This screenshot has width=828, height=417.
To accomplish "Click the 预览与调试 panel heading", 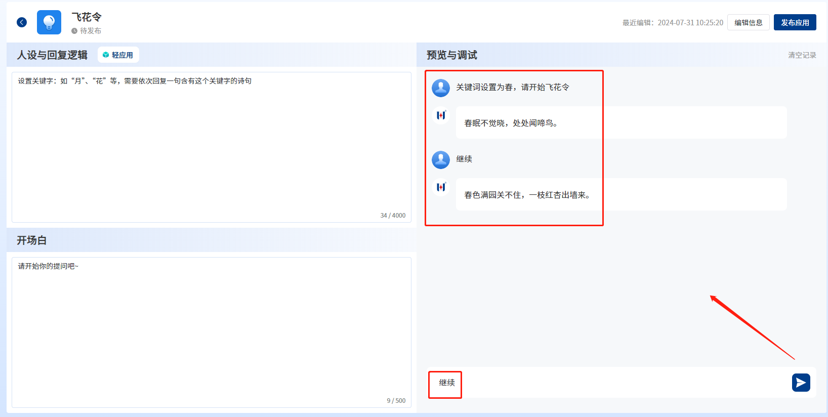I will (451, 55).
